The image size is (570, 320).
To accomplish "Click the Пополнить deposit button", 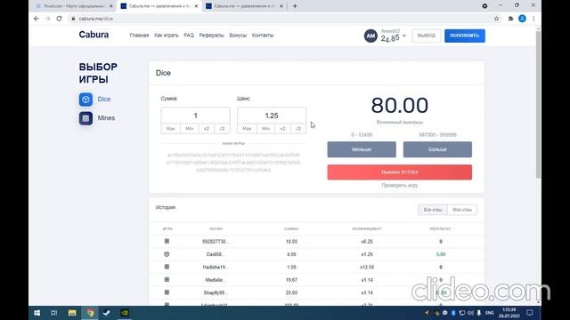I will (465, 36).
